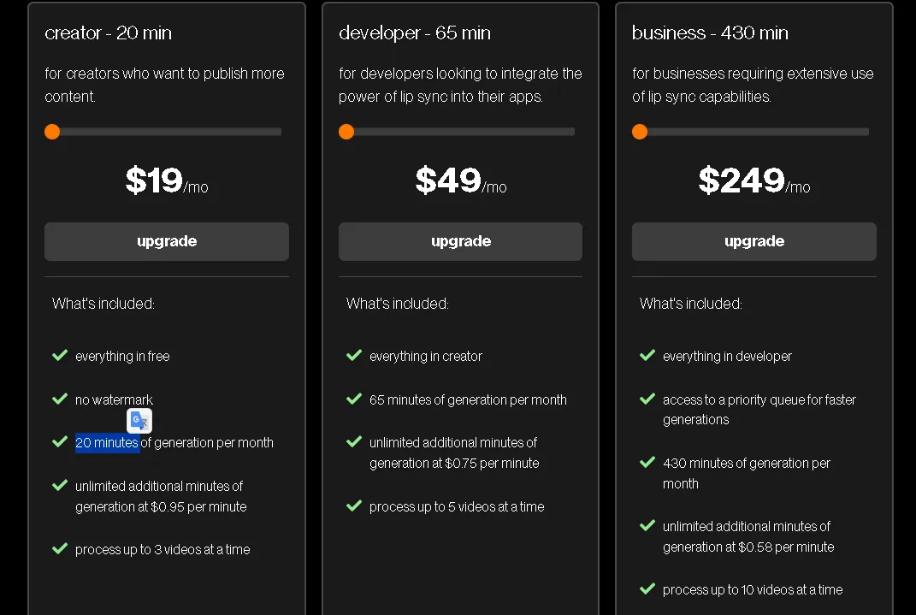The image size is (916, 615).
Task: Click the developer plan minutes slider handle
Action: [346, 132]
